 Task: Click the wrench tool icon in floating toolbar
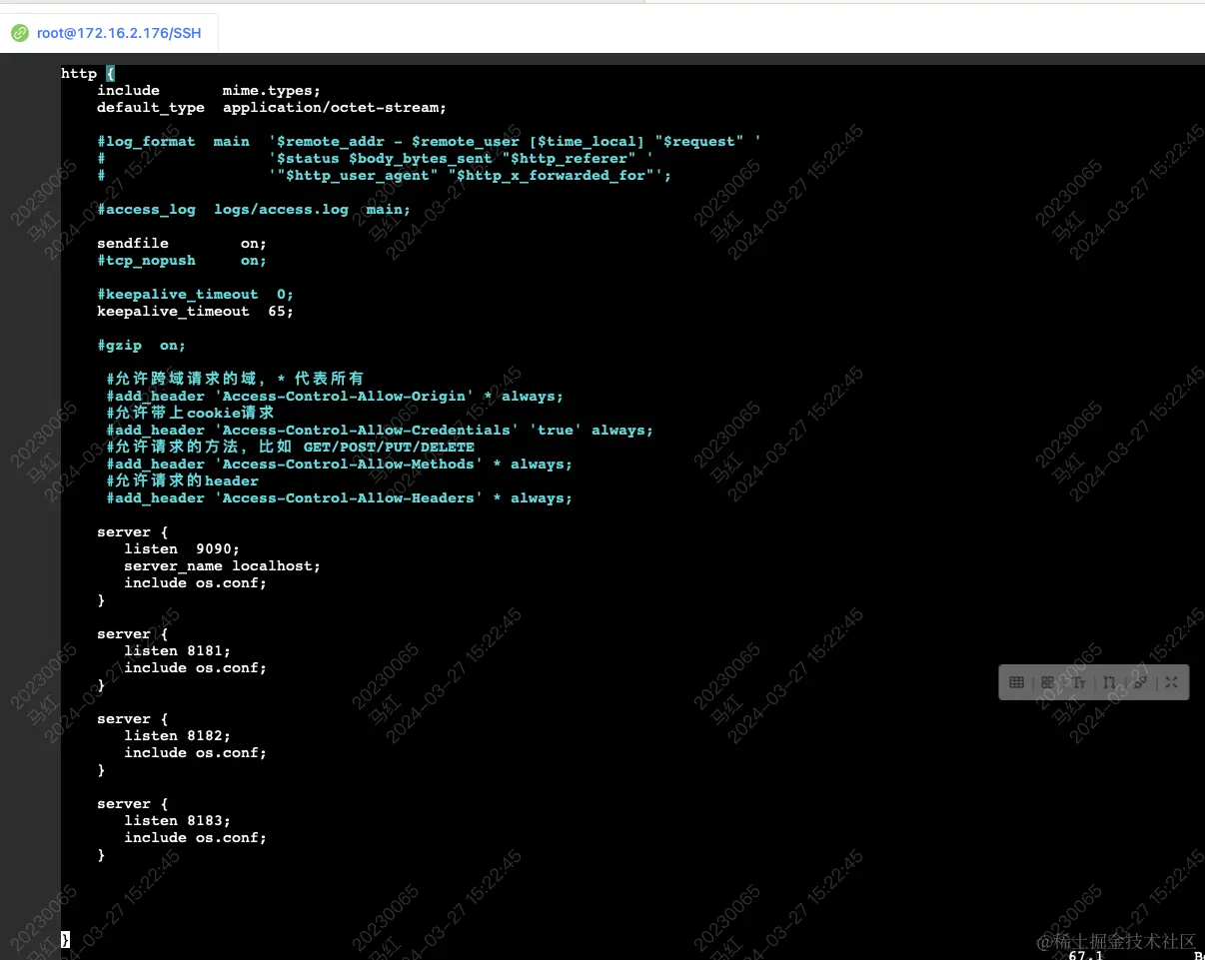1140,682
